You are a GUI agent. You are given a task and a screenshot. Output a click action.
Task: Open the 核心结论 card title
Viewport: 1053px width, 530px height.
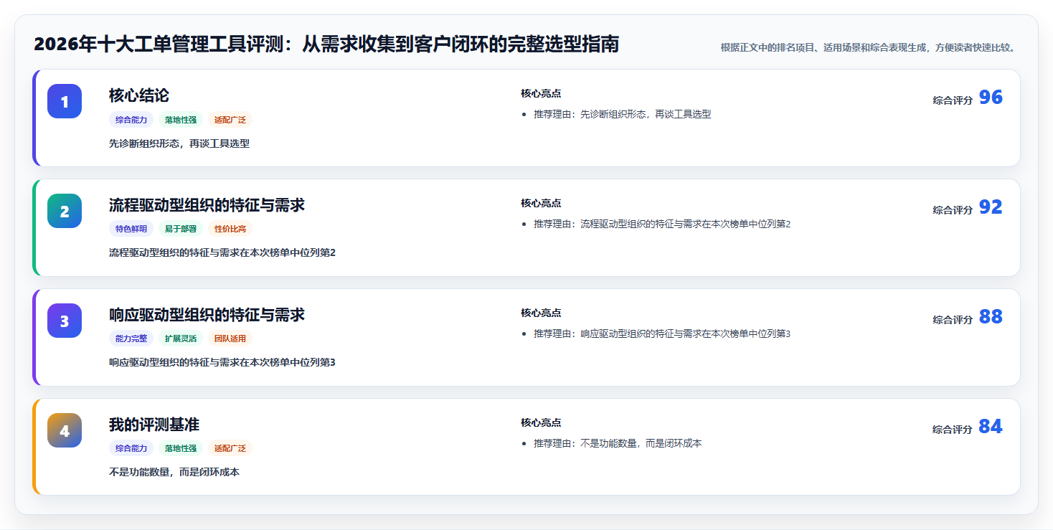point(139,95)
